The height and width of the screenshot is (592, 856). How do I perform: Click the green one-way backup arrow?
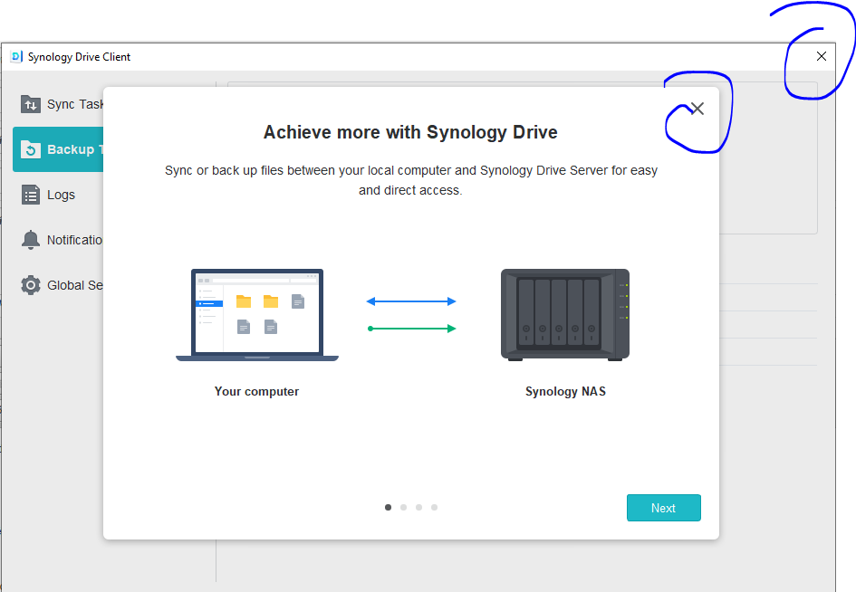(x=411, y=329)
